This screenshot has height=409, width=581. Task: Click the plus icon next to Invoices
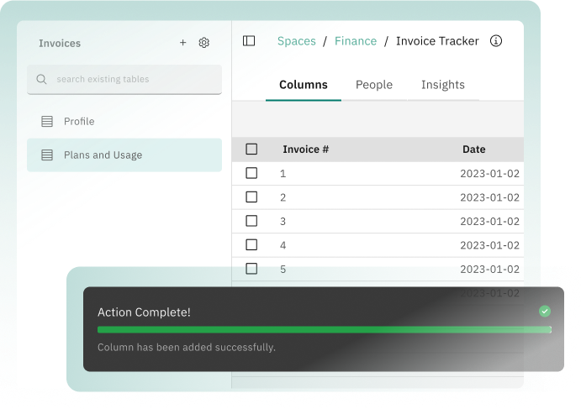[182, 43]
